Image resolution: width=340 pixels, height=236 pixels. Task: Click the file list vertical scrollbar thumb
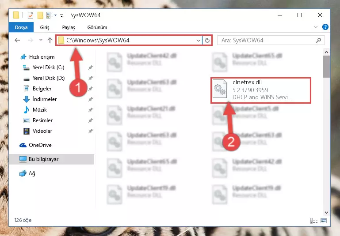click(x=326, y=67)
